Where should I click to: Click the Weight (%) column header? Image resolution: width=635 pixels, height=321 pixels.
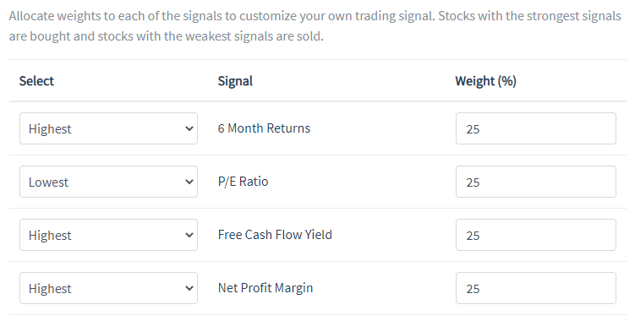point(485,81)
